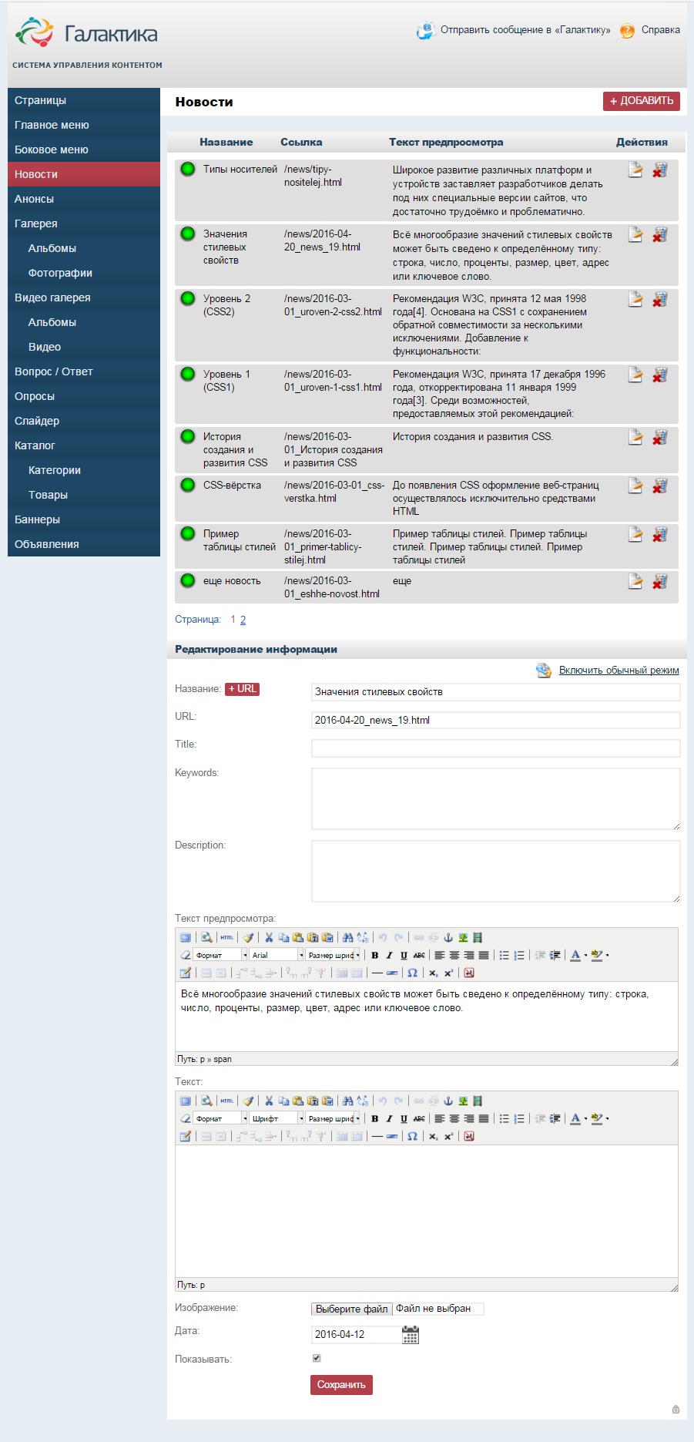
Task: Apply italic in the main 'Текст' editor toolbar
Action: [x=389, y=1118]
